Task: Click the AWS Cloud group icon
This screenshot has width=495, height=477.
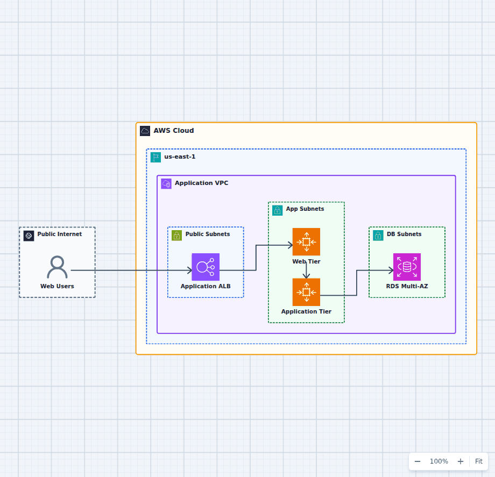Action: pyautogui.click(x=145, y=131)
